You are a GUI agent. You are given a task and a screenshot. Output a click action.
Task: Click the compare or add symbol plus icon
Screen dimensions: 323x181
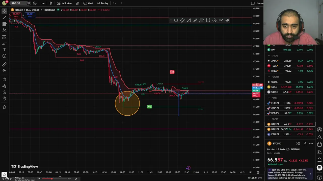point(35,3)
